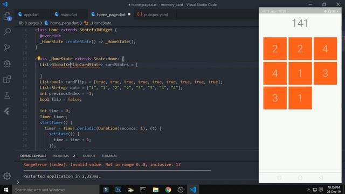
Task: Open the Manage gear icon
Action: tap(7, 176)
